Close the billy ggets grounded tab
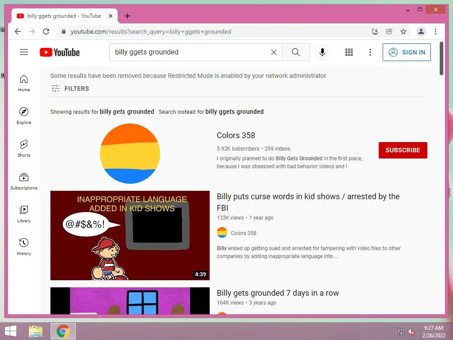This screenshot has height=340, width=453. pos(110,16)
